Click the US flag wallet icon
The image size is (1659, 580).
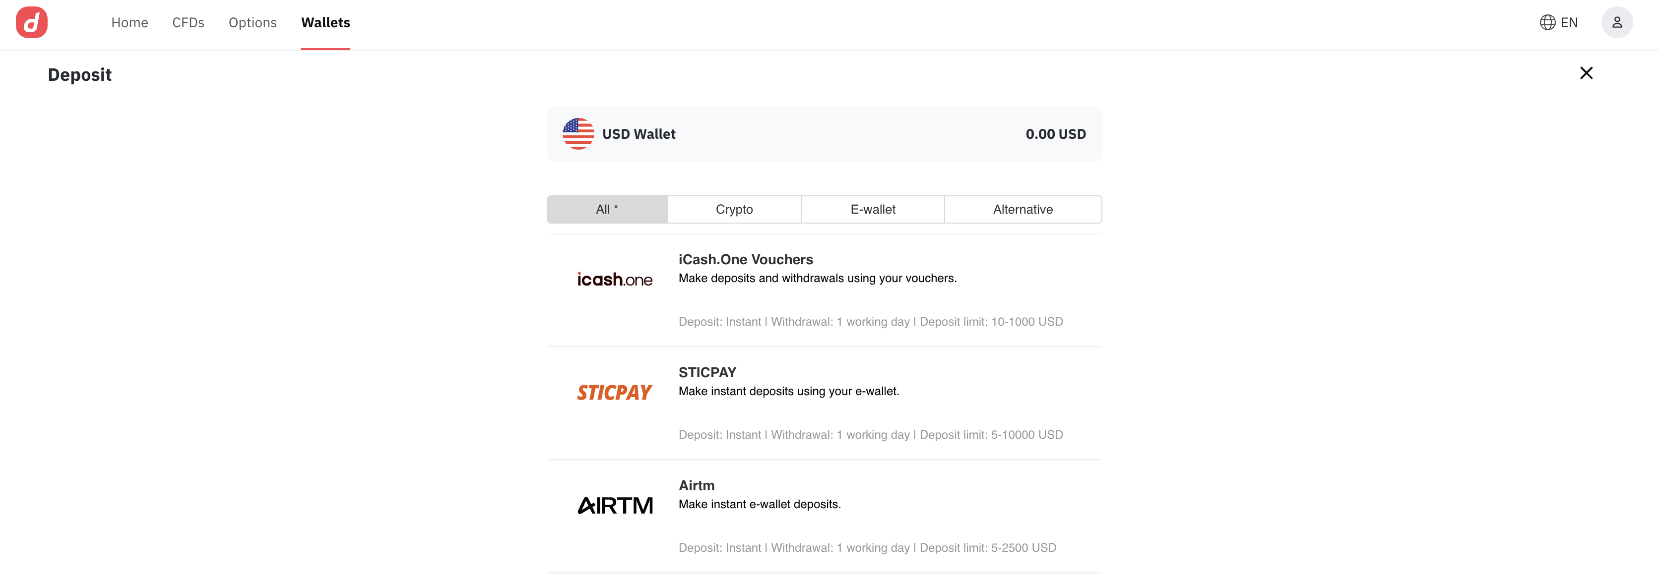click(577, 134)
